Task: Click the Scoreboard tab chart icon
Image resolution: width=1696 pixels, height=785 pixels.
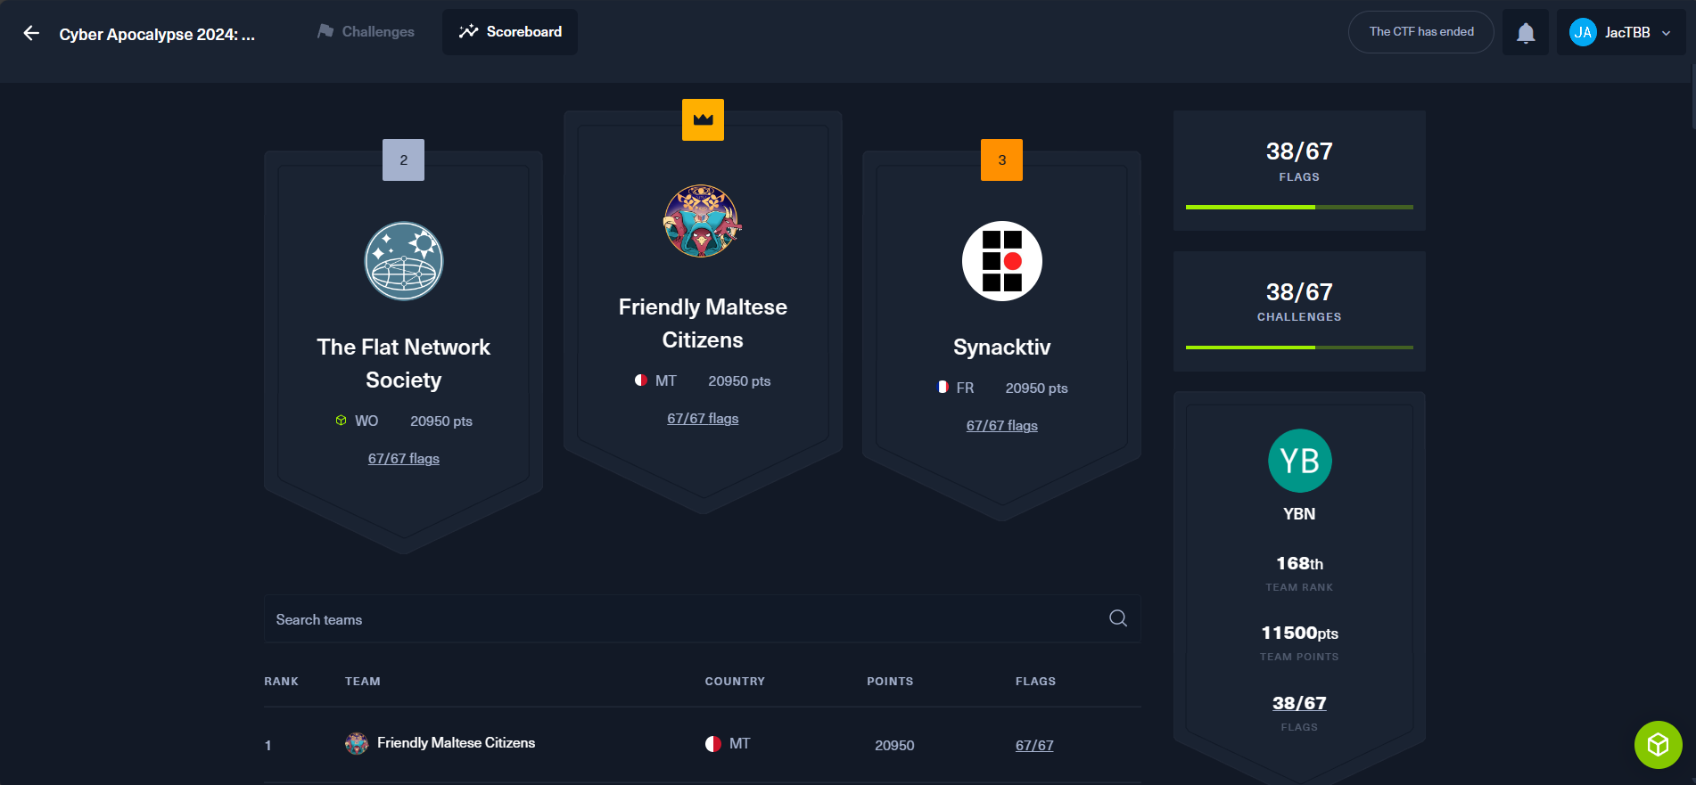Action: tap(468, 32)
